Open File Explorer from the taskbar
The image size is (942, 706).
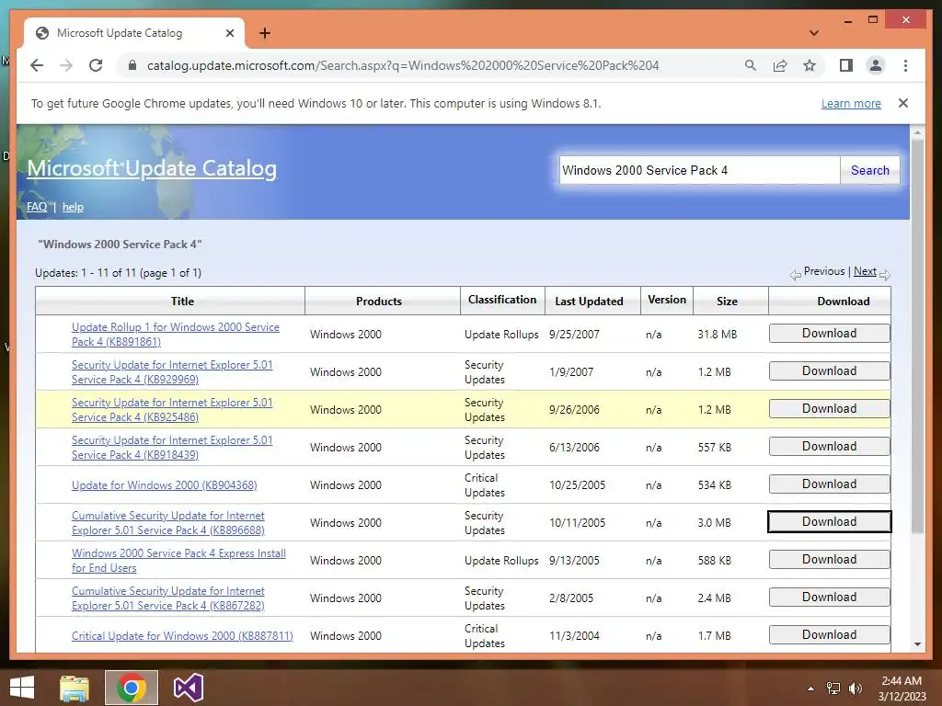[75, 688]
